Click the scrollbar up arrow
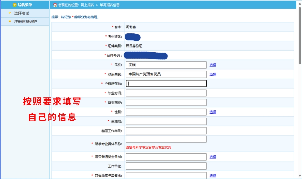Viewport: 302px width, 179px height. (x=299, y=3)
